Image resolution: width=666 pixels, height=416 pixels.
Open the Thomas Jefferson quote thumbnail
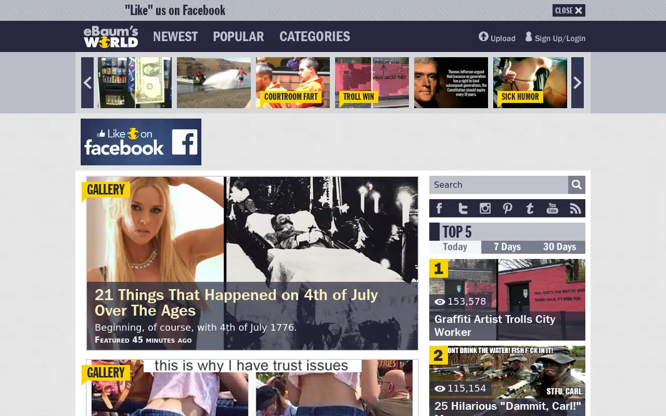click(x=451, y=83)
